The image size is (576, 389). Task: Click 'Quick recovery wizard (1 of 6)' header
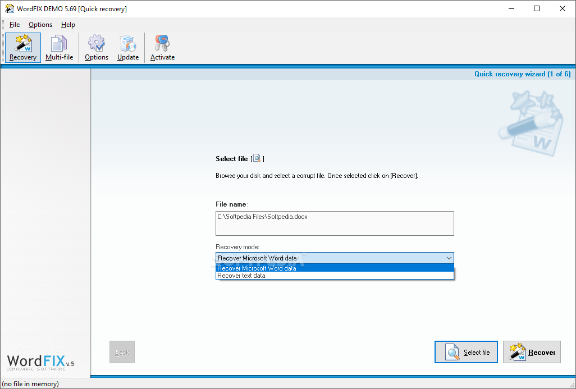pos(522,74)
